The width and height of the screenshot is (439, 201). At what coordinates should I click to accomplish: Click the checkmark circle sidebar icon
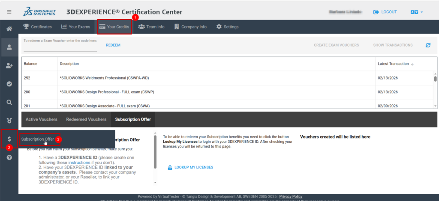click(x=9, y=84)
